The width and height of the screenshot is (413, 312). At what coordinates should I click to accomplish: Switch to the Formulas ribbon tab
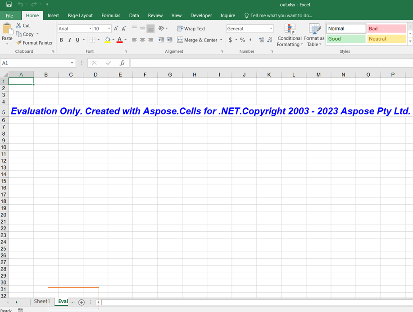(x=111, y=15)
